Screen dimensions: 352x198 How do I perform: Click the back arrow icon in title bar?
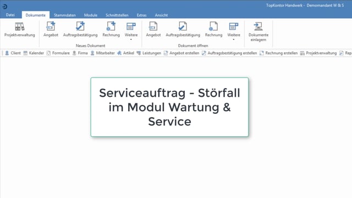[5, 7]
